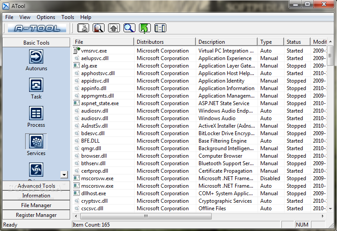This screenshot has width=337, height=231.
Task: Switch to the Basic Tools panel header
Action: click(x=36, y=43)
